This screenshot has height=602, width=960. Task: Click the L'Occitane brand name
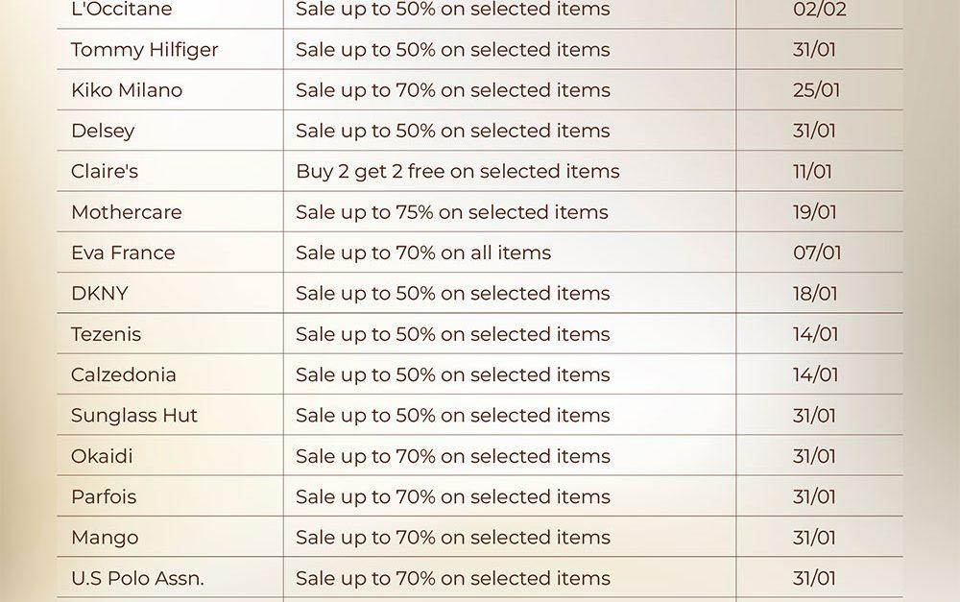121,10
